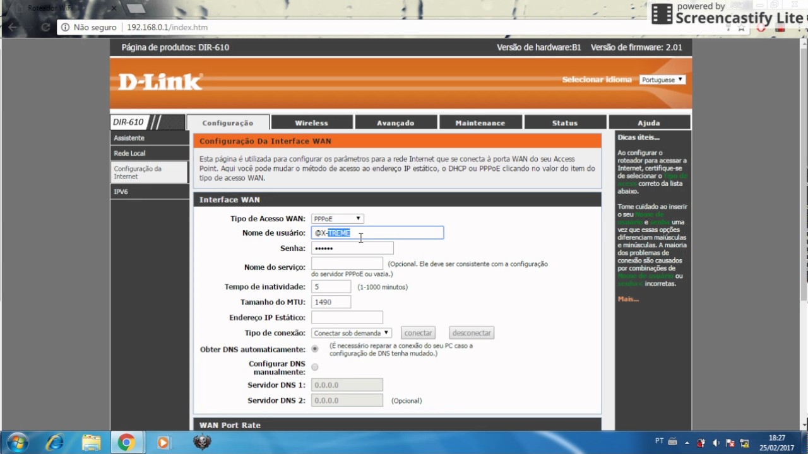
Task: Show hidden system tray icons
Action: (688, 443)
